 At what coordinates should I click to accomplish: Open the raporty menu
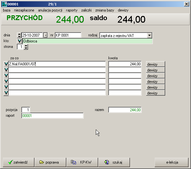coord(72,10)
